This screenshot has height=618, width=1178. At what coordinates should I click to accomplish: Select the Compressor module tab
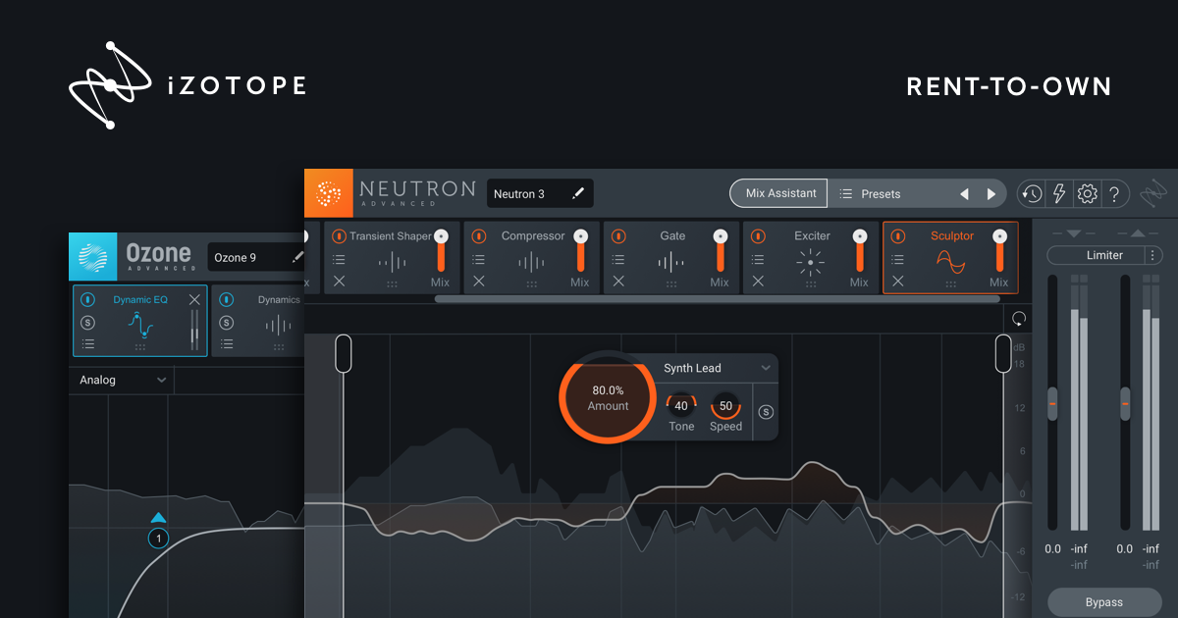click(532, 258)
